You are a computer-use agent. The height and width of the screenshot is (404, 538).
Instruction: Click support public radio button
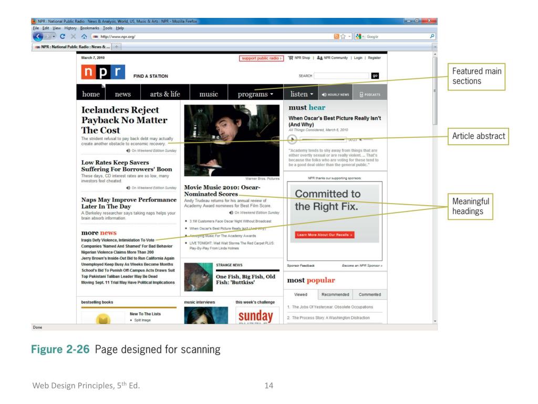262,58
